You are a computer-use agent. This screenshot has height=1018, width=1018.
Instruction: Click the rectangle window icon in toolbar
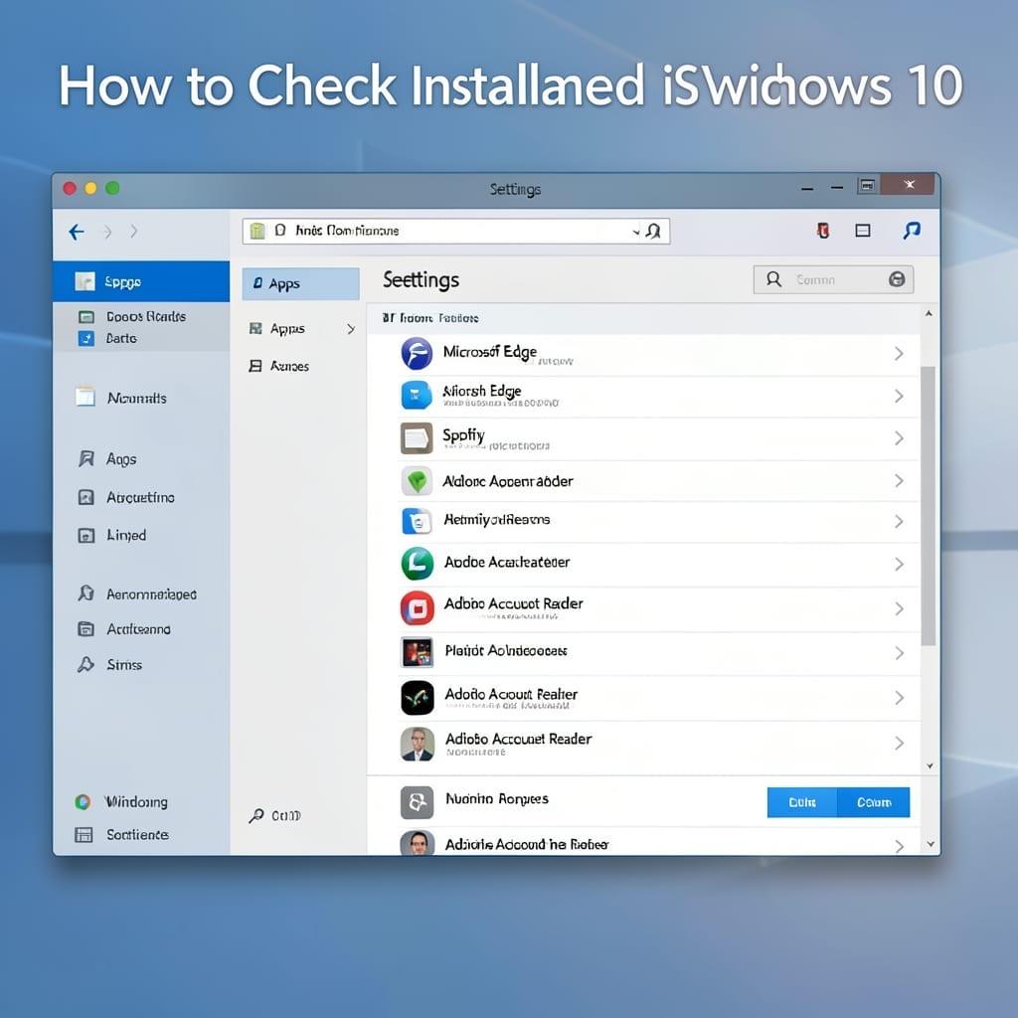tap(863, 231)
